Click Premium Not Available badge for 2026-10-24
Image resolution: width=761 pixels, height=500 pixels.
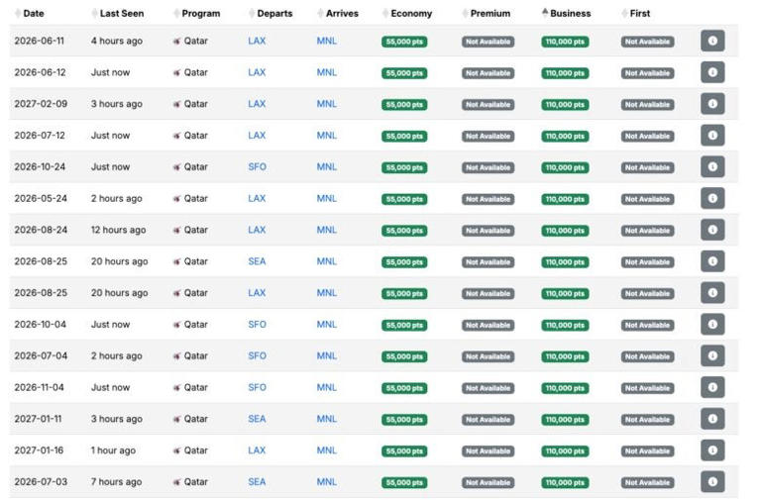[488, 167]
